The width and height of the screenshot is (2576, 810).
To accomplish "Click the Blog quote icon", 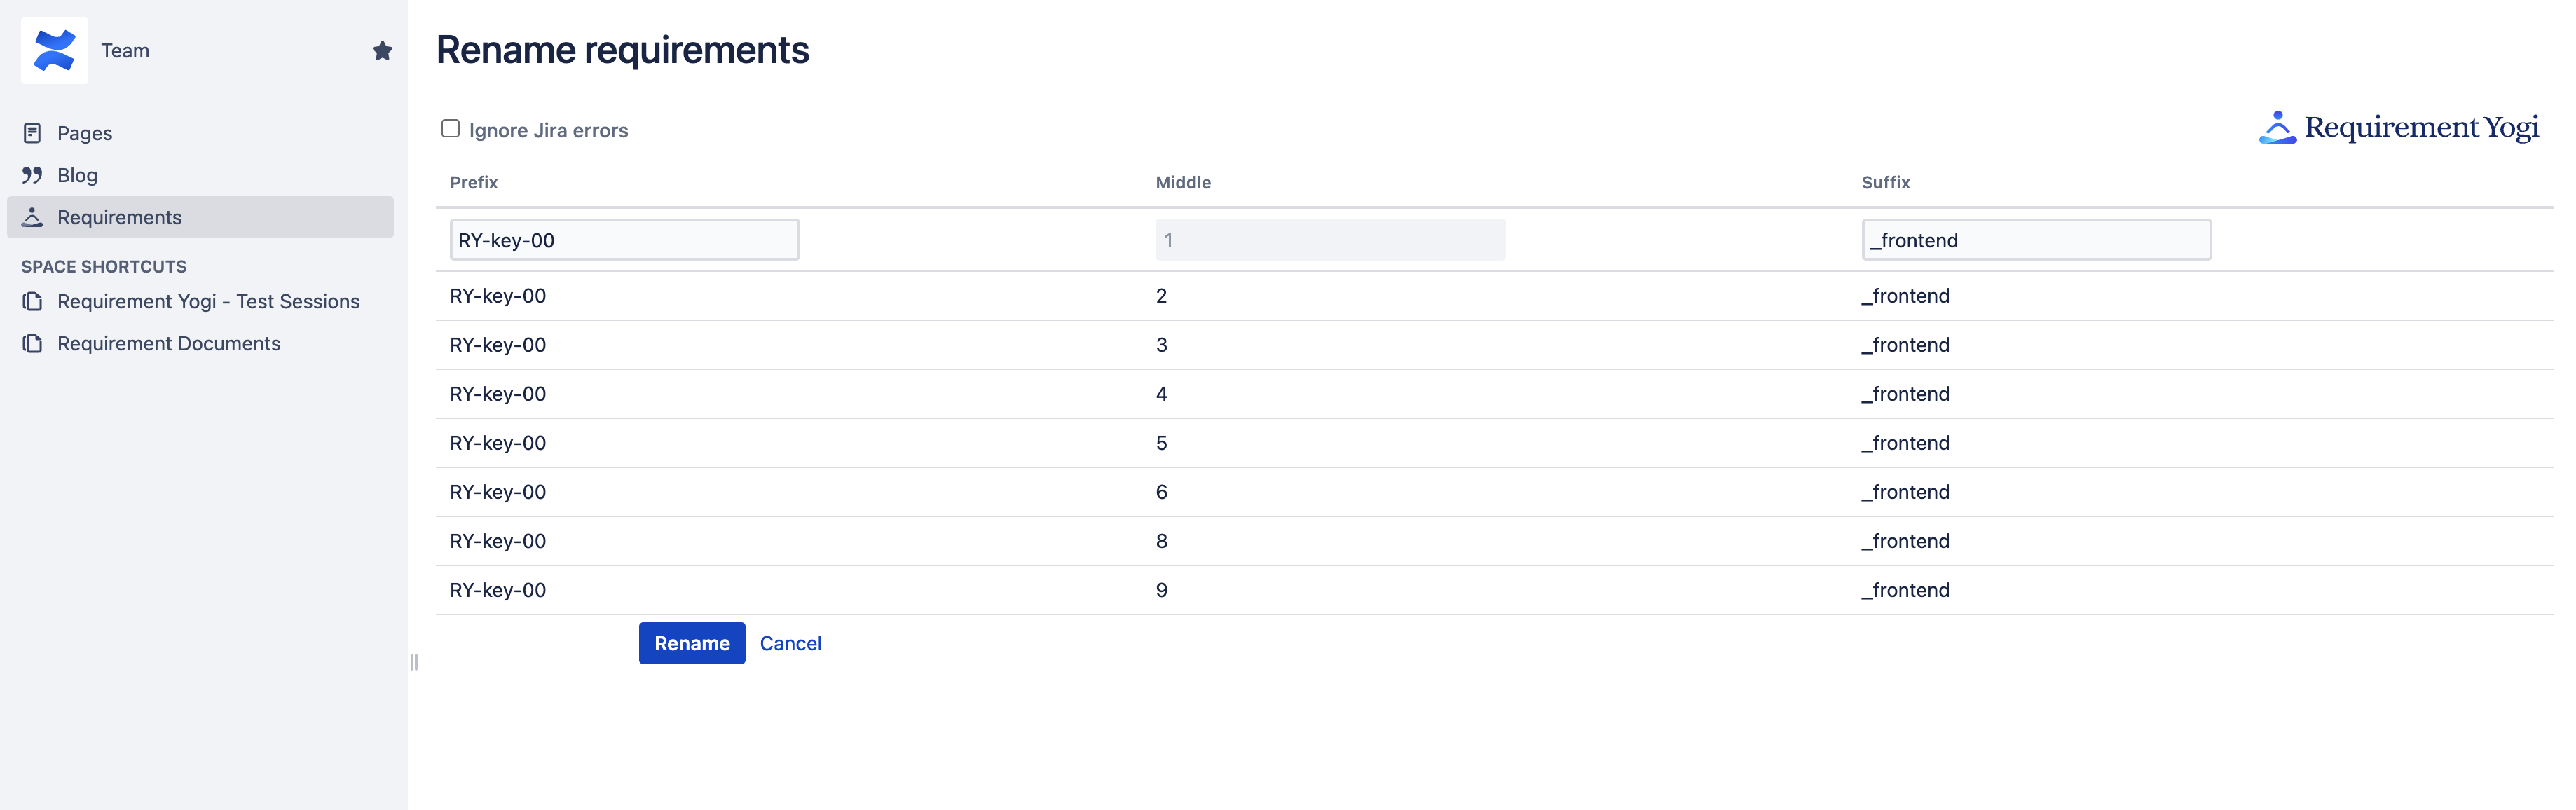I will 32,175.
